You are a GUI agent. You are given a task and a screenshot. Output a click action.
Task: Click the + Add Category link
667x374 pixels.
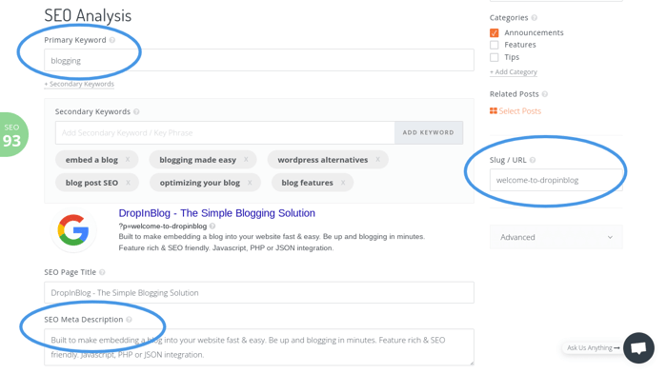(x=514, y=72)
